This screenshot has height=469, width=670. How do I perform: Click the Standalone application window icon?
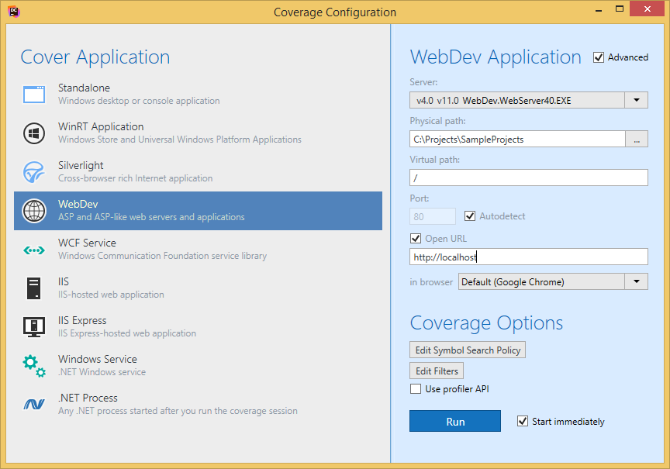pyautogui.click(x=34, y=95)
